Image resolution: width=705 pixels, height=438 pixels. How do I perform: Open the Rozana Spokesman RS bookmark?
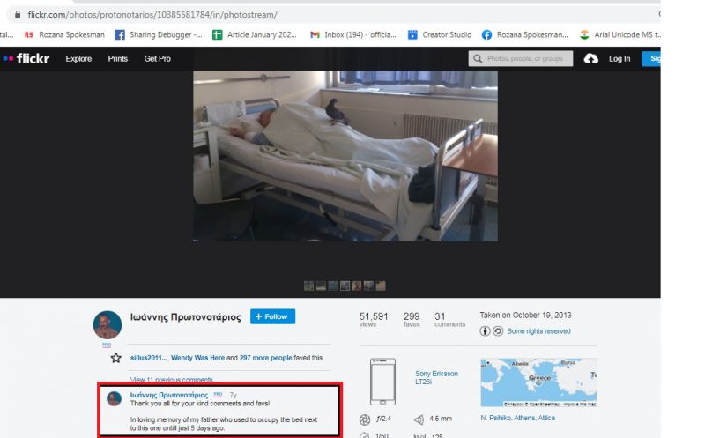click(x=64, y=34)
